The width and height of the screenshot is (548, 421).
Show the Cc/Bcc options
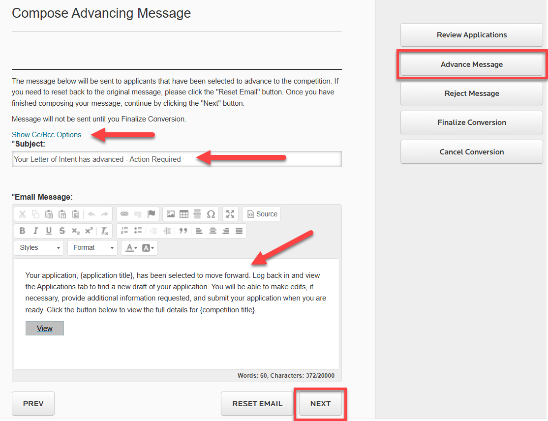(x=46, y=134)
